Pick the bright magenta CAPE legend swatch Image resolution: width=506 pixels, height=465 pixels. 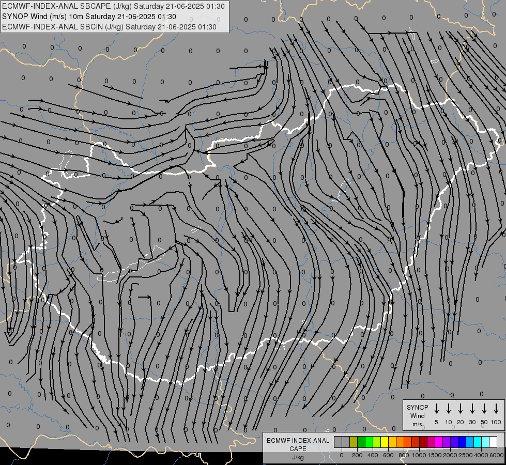tap(439, 442)
